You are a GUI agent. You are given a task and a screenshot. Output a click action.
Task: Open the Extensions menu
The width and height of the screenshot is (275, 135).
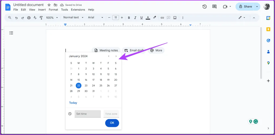[78, 10]
